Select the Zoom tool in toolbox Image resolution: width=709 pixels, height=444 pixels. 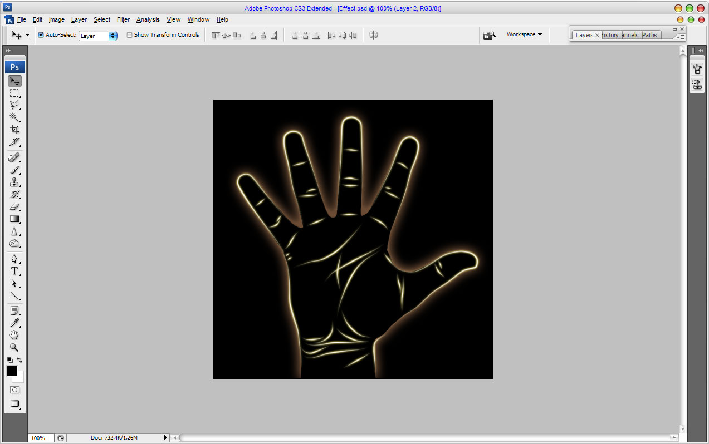14,347
